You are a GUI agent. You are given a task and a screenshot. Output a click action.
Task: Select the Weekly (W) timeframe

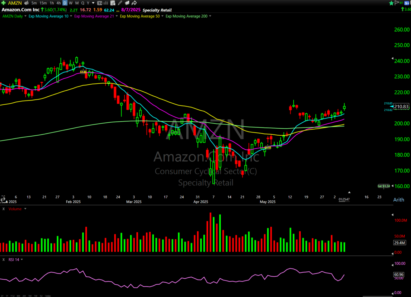tap(71, 3)
